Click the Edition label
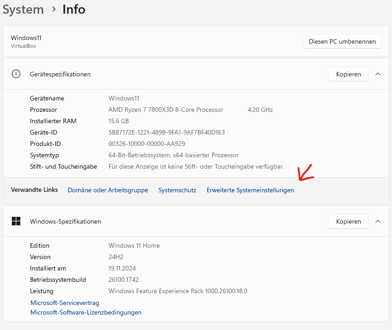392x330 pixels. (40, 246)
